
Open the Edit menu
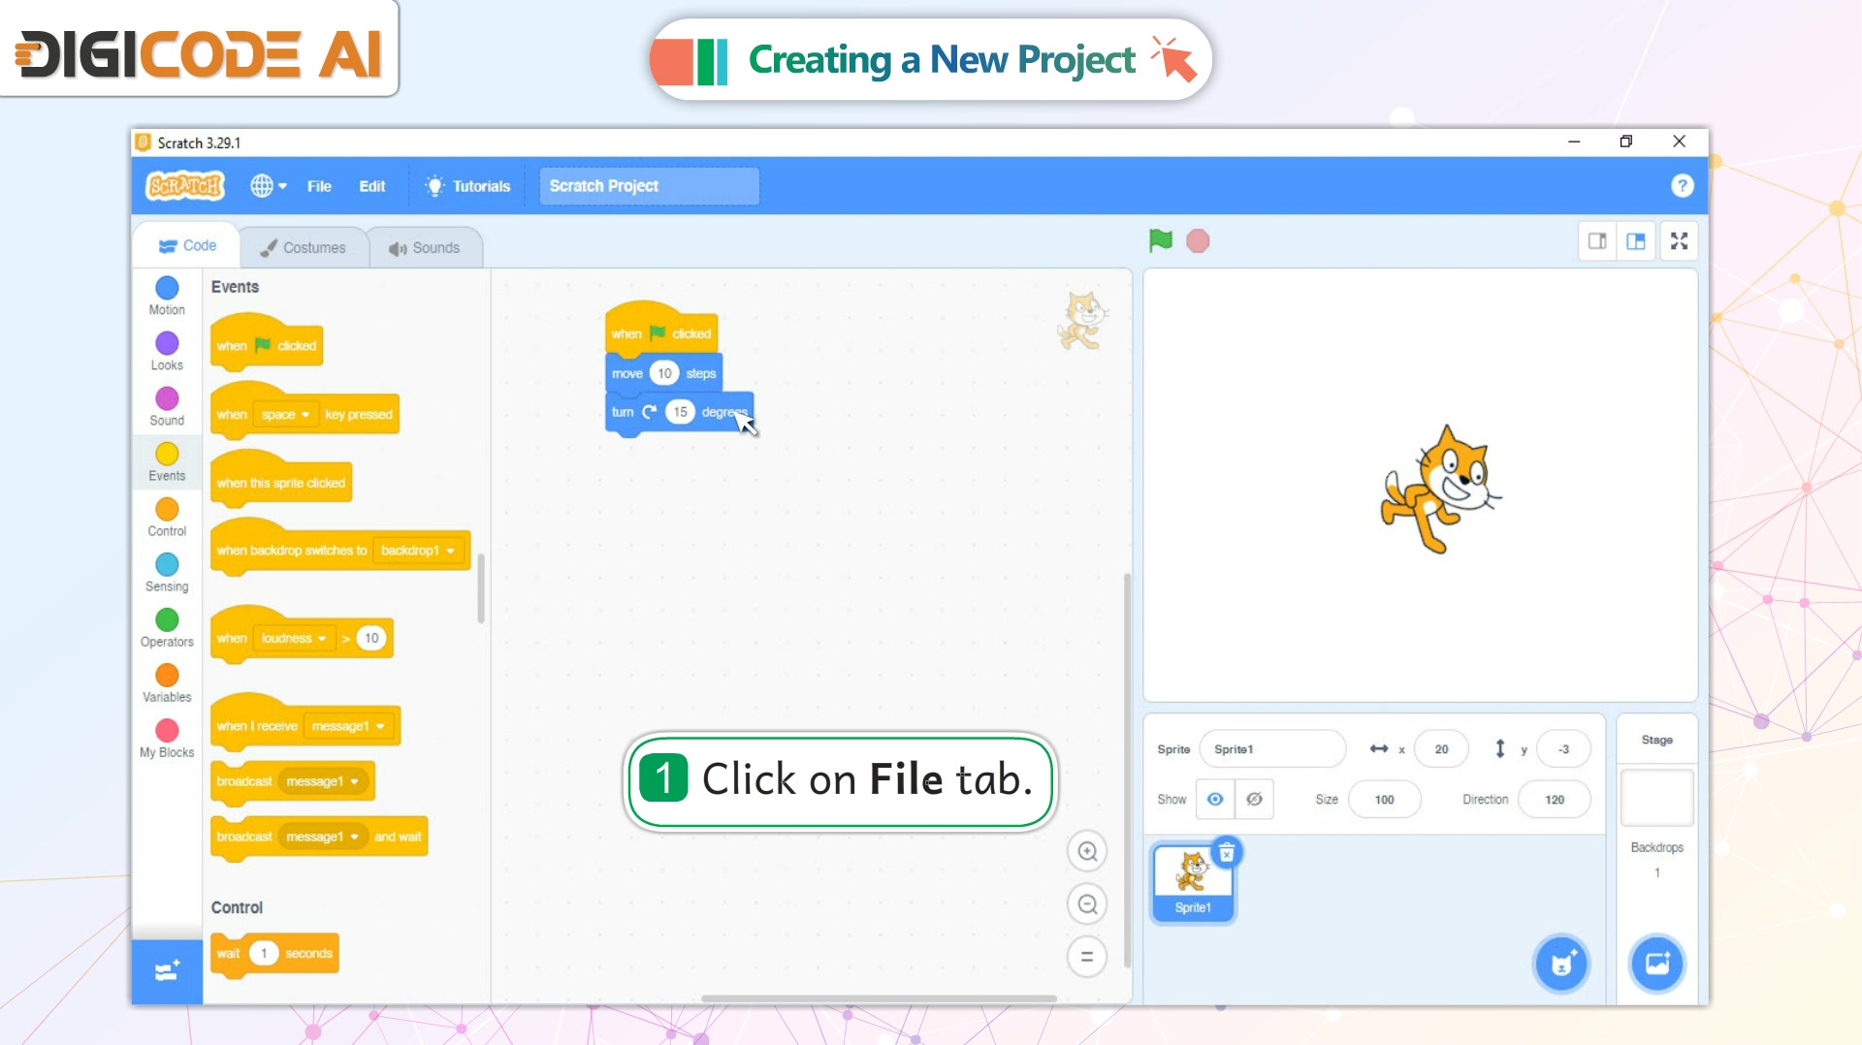[372, 186]
